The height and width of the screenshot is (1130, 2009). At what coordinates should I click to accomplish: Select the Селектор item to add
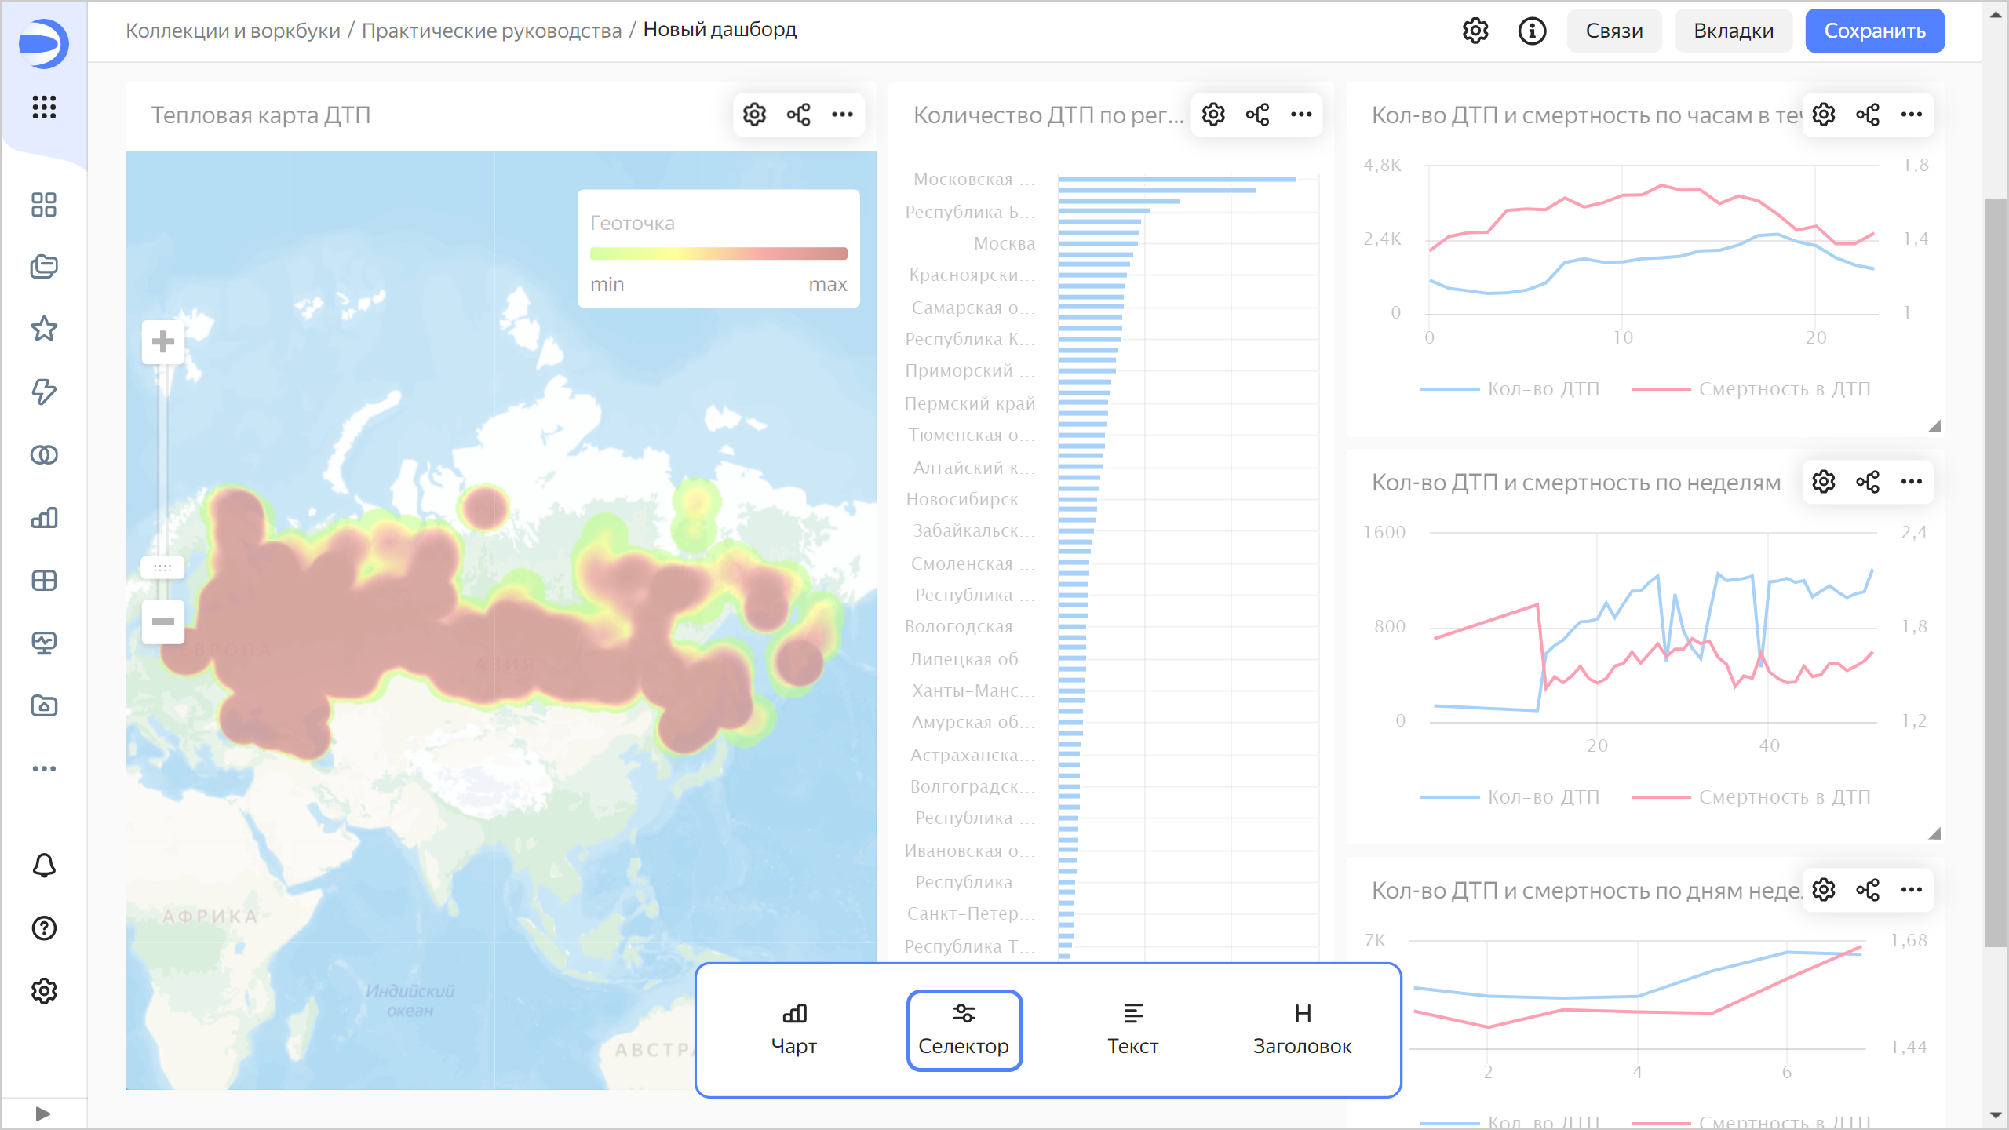coord(964,1030)
